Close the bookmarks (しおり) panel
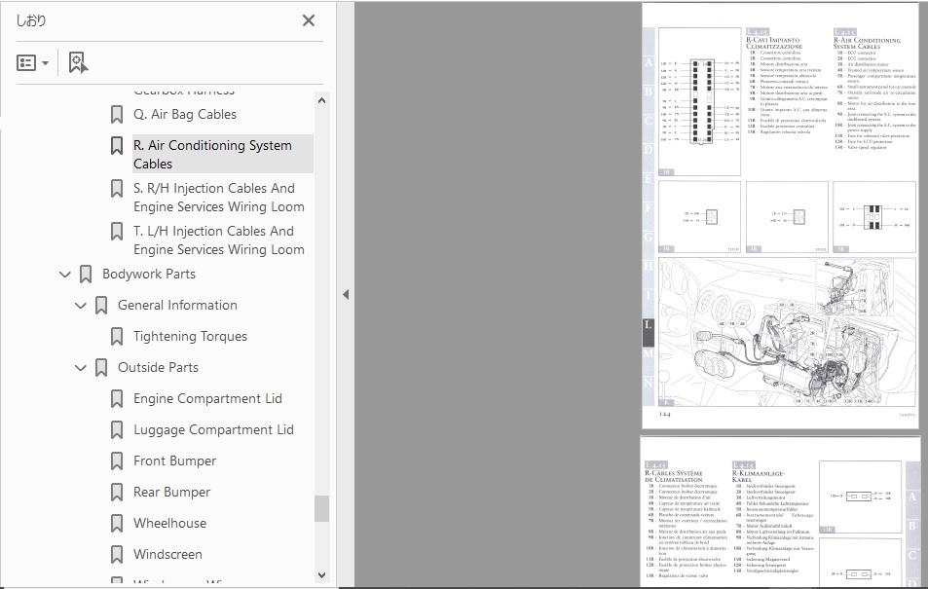This screenshot has height=589, width=928. point(309,20)
